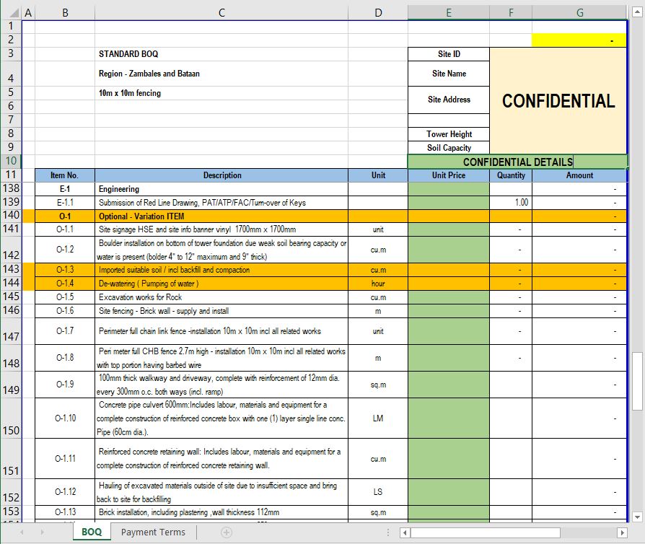The height and width of the screenshot is (544, 645).
Task: Click the horizontal scrollbar thumb
Action: click(486, 533)
